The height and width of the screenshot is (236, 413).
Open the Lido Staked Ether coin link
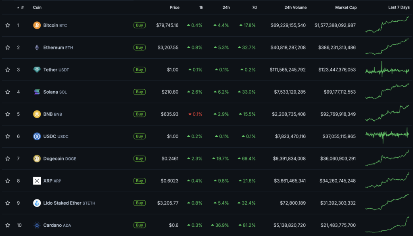click(x=63, y=203)
